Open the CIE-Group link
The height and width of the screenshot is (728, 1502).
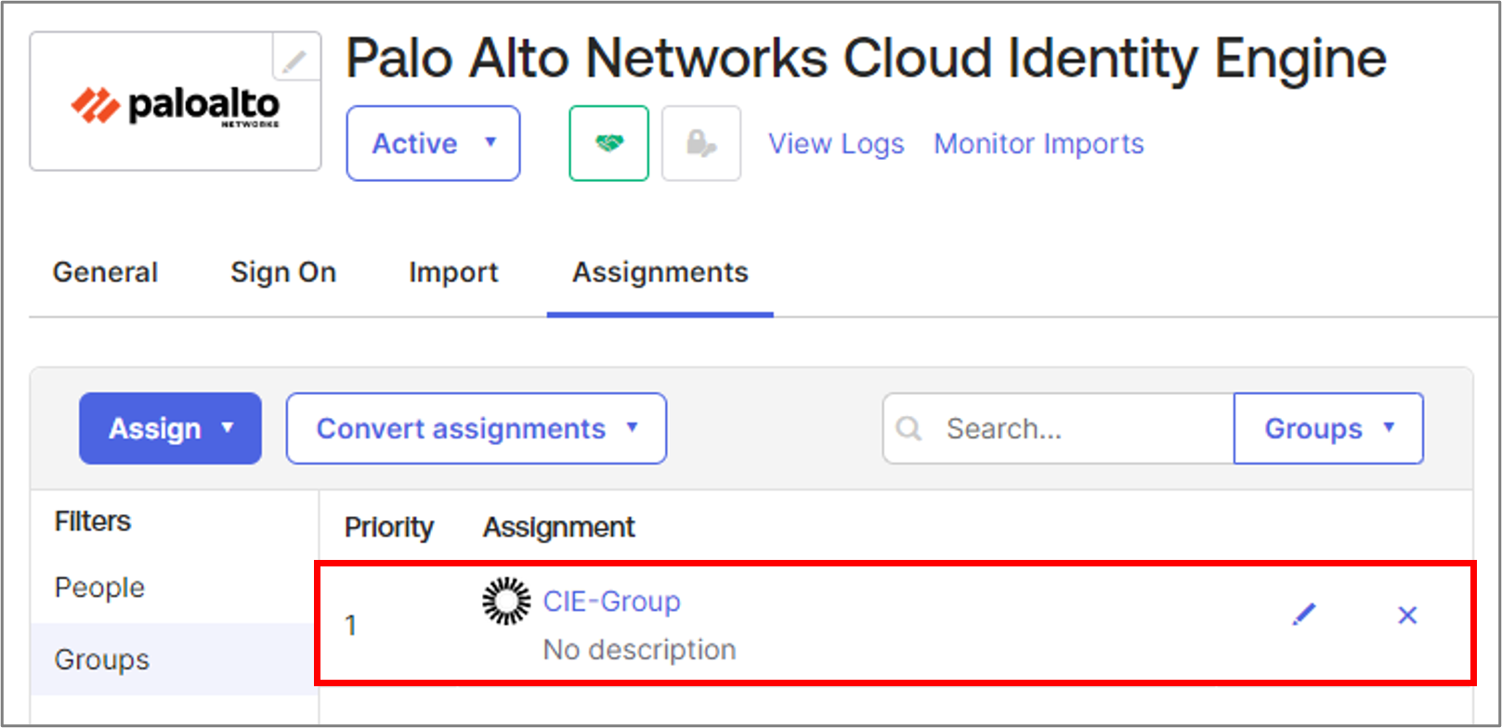tap(611, 602)
